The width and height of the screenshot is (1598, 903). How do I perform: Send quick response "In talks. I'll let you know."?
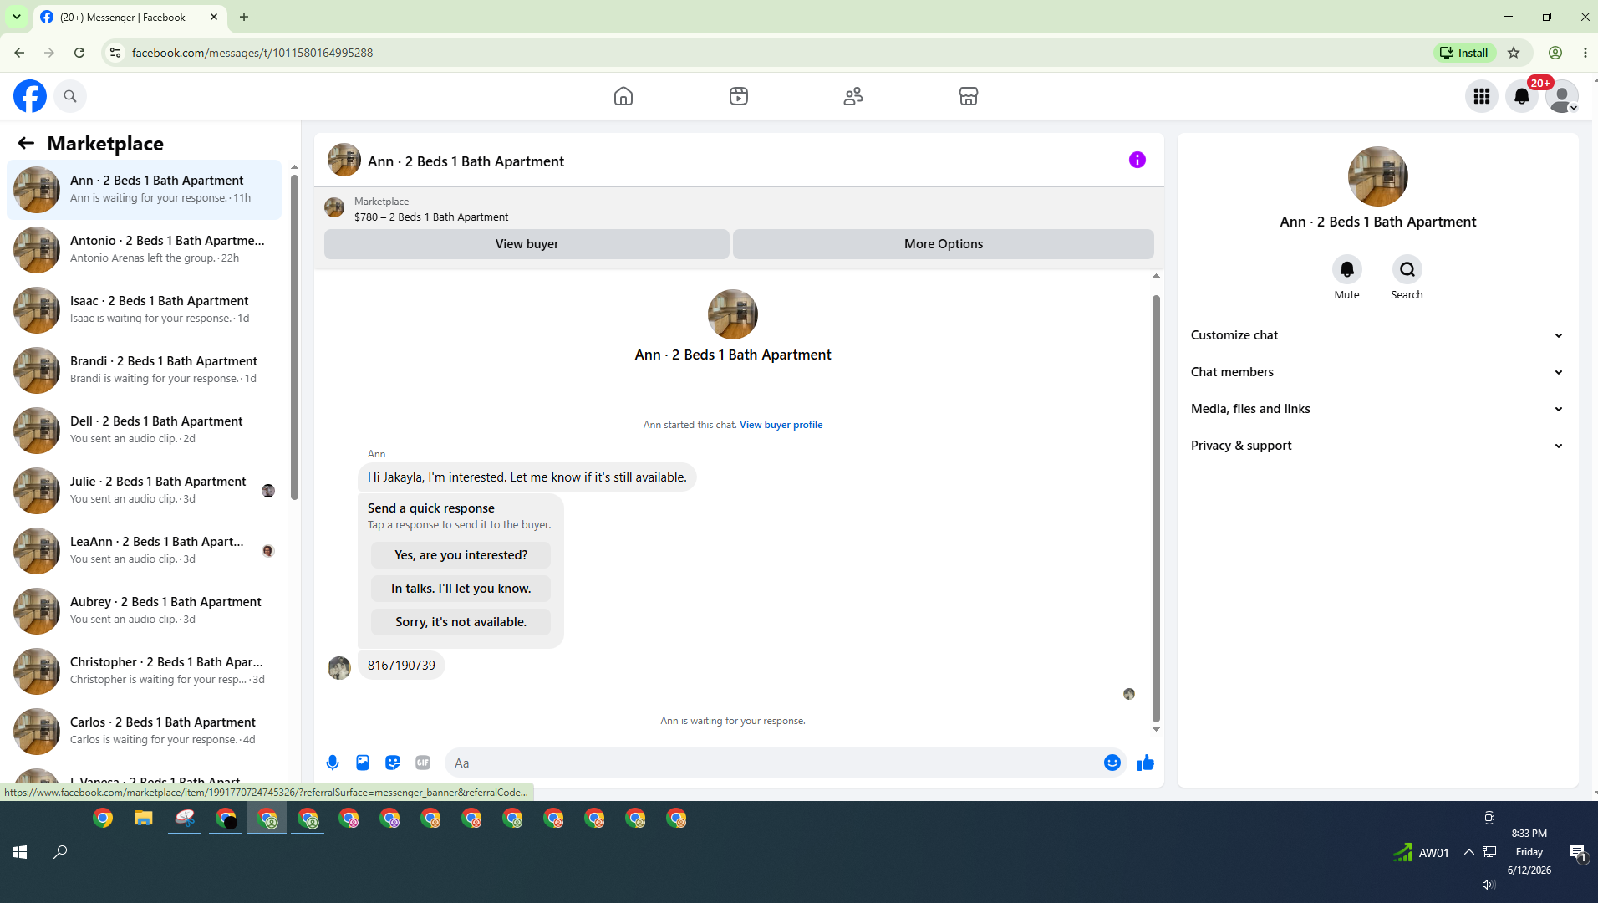point(461,589)
